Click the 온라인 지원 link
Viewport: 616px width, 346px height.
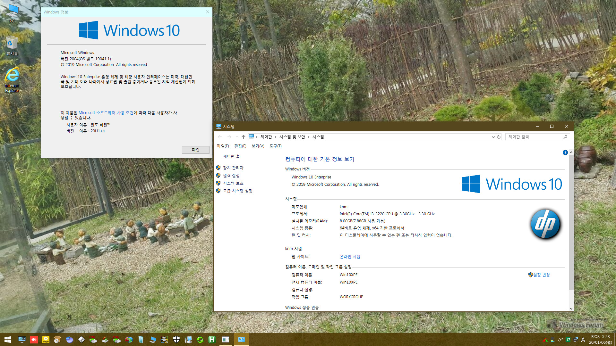350,257
